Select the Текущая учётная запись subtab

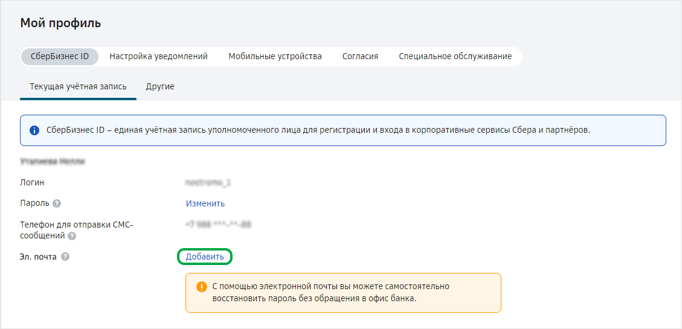pos(79,86)
